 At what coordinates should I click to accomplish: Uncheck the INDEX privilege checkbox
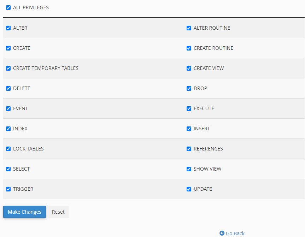click(x=8, y=129)
